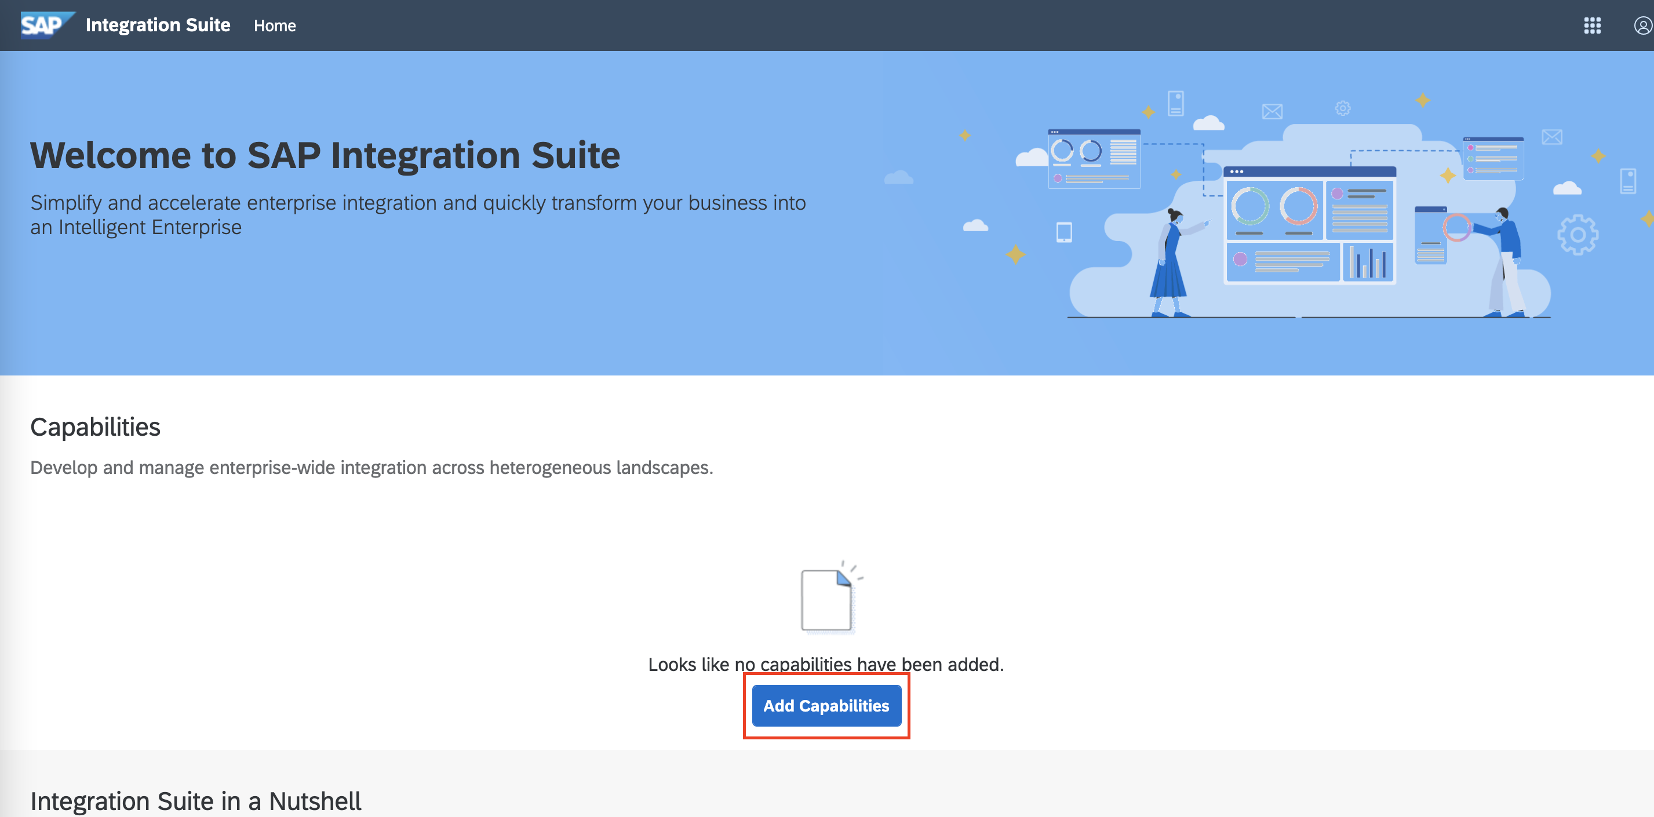Click the envelope icon at far right
The width and height of the screenshot is (1654, 817).
coord(1551,137)
